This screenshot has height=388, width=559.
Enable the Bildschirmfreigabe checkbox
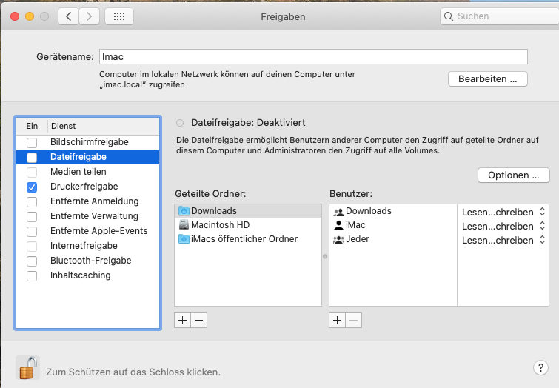click(x=31, y=142)
